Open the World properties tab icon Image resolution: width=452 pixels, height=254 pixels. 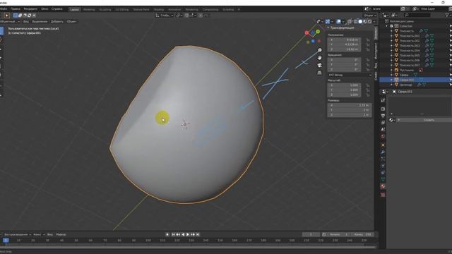click(x=383, y=136)
